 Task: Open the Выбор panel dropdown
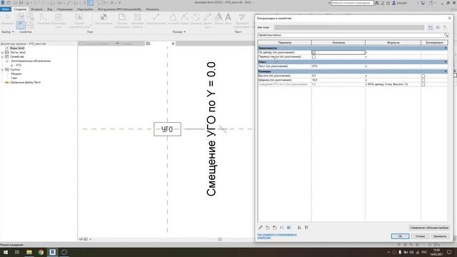click(x=8, y=31)
